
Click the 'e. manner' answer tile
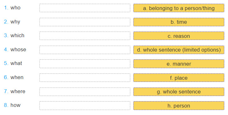179,64
